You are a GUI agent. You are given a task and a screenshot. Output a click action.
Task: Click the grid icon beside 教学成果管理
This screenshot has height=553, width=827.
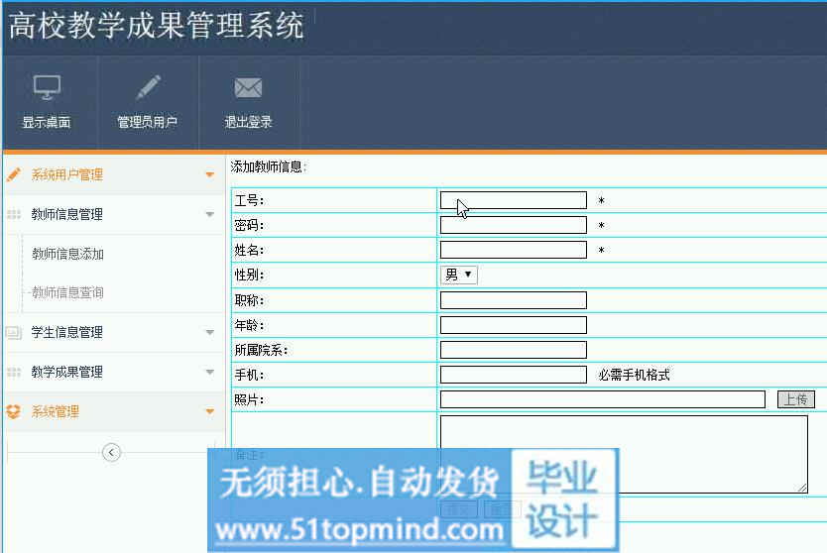point(14,373)
